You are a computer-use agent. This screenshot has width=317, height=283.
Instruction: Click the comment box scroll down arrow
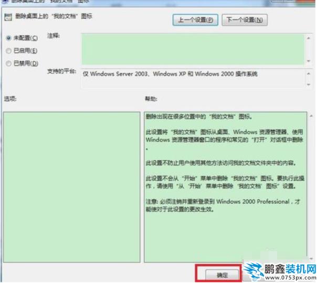coord(308,61)
